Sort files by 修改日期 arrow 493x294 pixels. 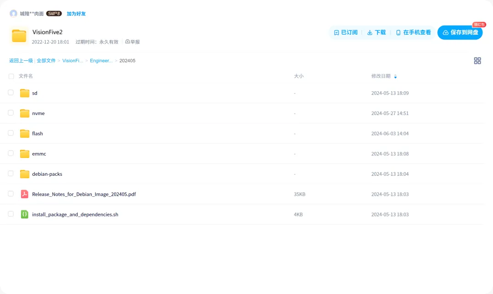395,76
